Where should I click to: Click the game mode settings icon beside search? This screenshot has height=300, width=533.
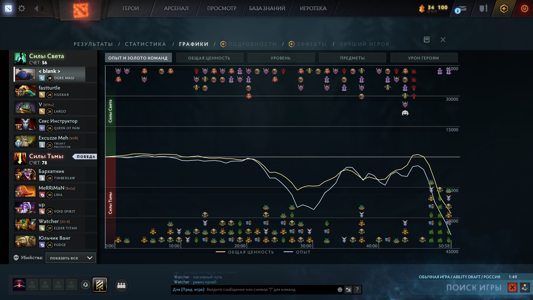click(525, 287)
